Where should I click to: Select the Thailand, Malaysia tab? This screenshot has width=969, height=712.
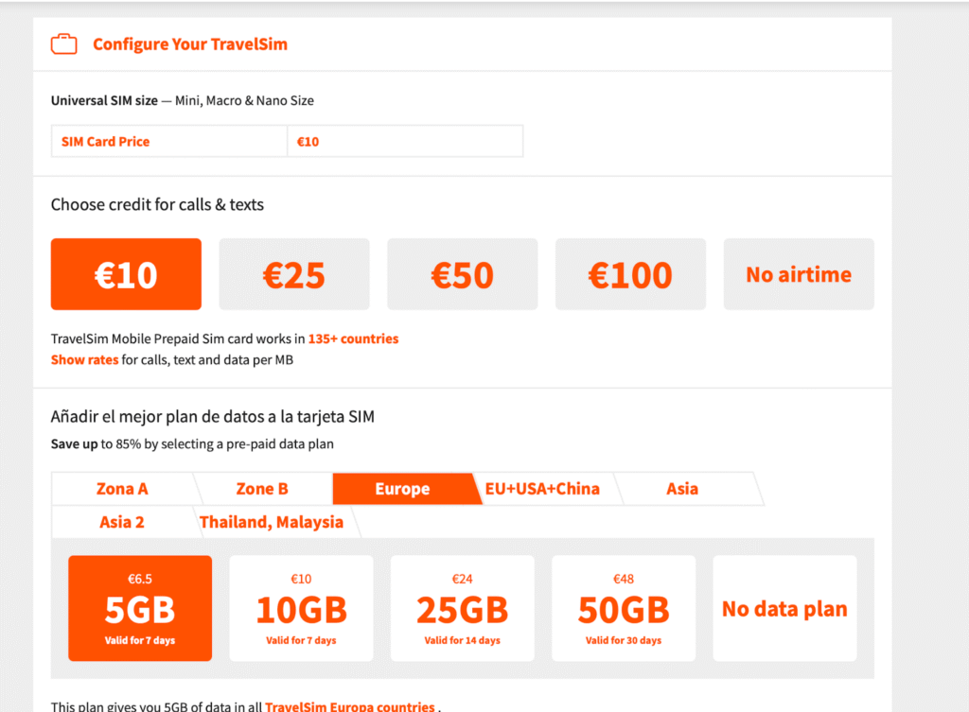[x=271, y=522]
